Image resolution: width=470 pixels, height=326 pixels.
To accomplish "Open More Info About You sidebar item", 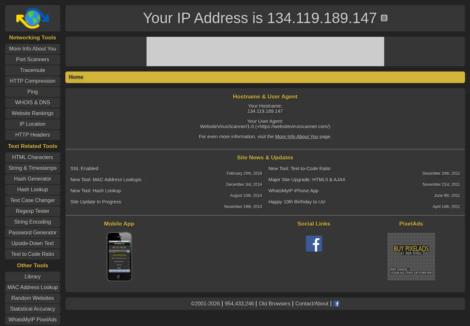I will (33, 49).
